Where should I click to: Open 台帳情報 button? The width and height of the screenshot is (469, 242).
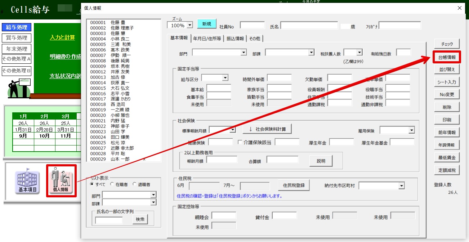(x=447, y=57)
